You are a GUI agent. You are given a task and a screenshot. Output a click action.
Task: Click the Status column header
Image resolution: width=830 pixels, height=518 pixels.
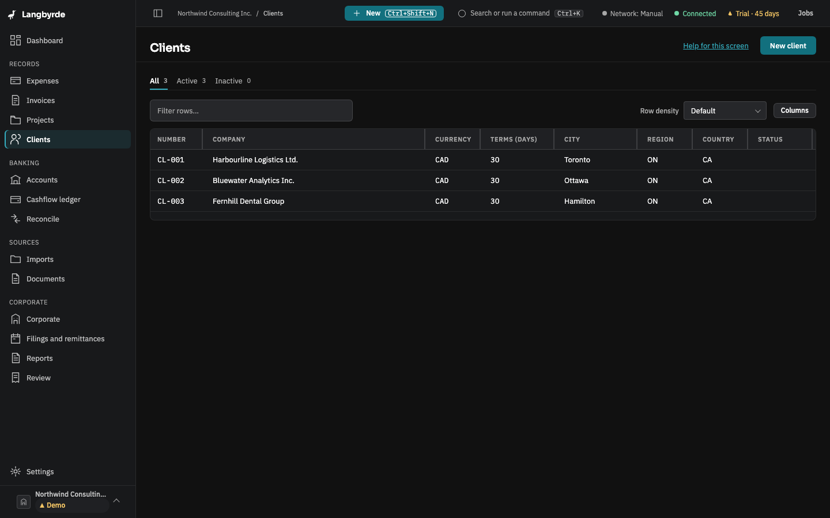tap(780, 139)
